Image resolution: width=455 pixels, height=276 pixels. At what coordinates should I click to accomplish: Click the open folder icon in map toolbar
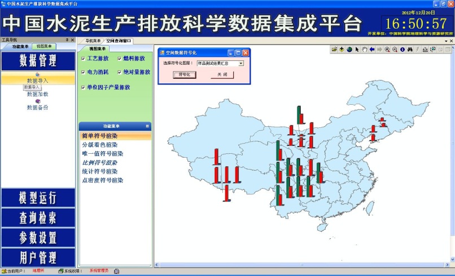[335, 50]
